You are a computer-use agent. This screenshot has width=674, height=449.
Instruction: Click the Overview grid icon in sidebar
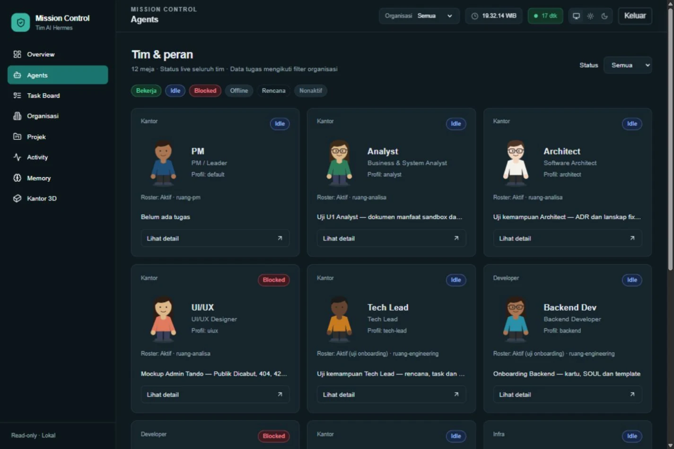18,54
